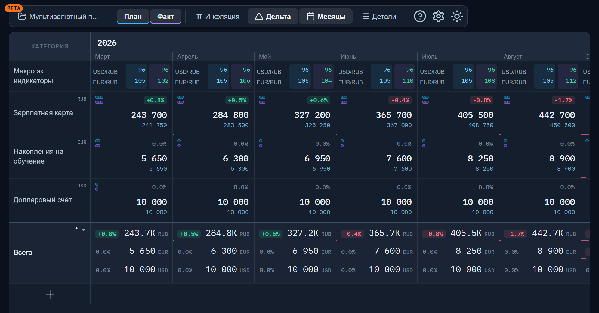Viewport: 599px width, 313px height.
Task: Click planned value 243 700 in Март
Action: [149, 115]
